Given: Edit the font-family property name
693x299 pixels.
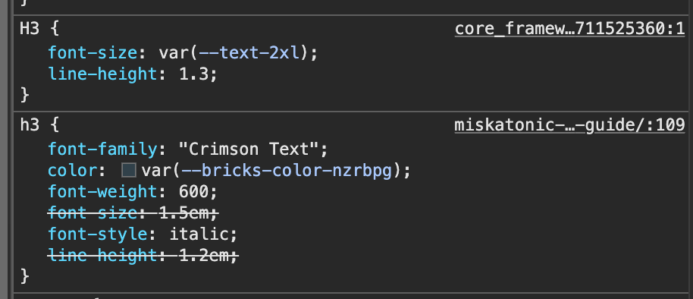Looking at the screenshot, I should tap(102, 149).
